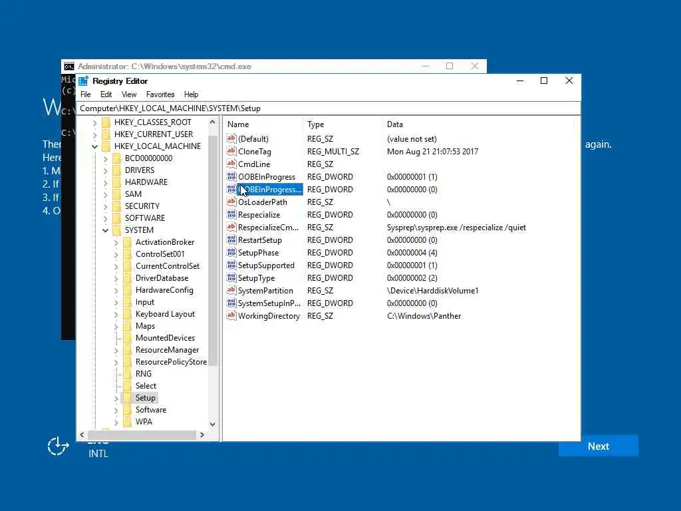Click the 'Sysprep\sysprep.exe /respecialize /quiet' data cell

click(x=456, y=228)
